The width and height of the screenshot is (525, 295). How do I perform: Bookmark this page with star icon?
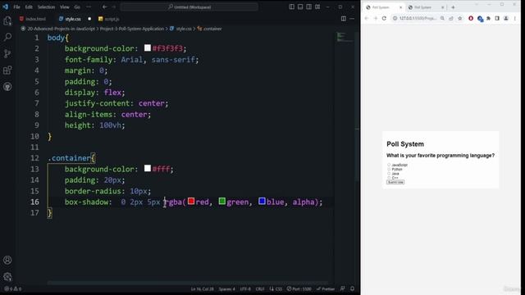tap(460, 18)
